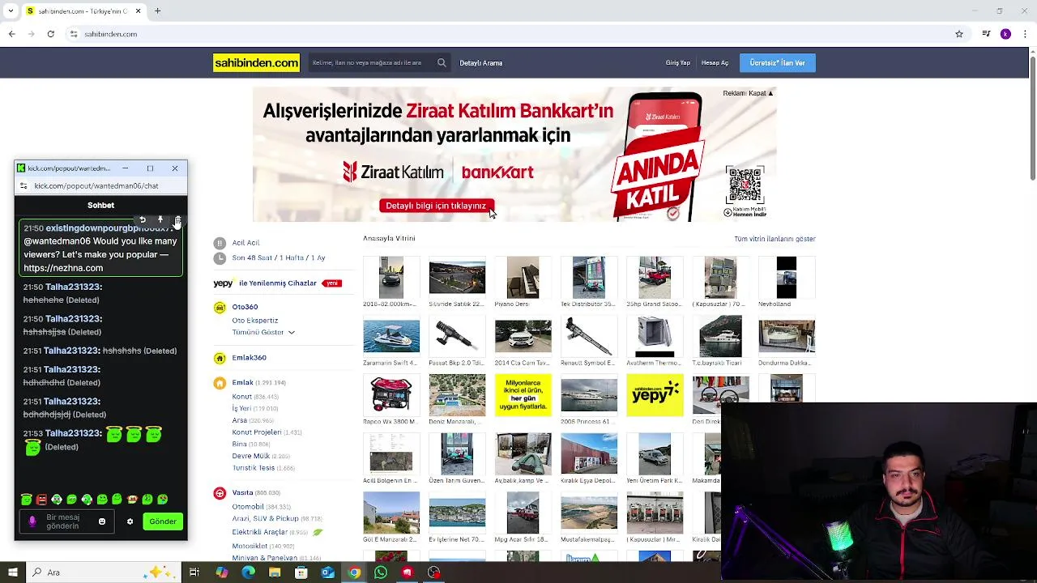This screenshot has width=1037, height=583.
Task: Click the delete trash icon on highlighted chat message
Action: point(177,220)
